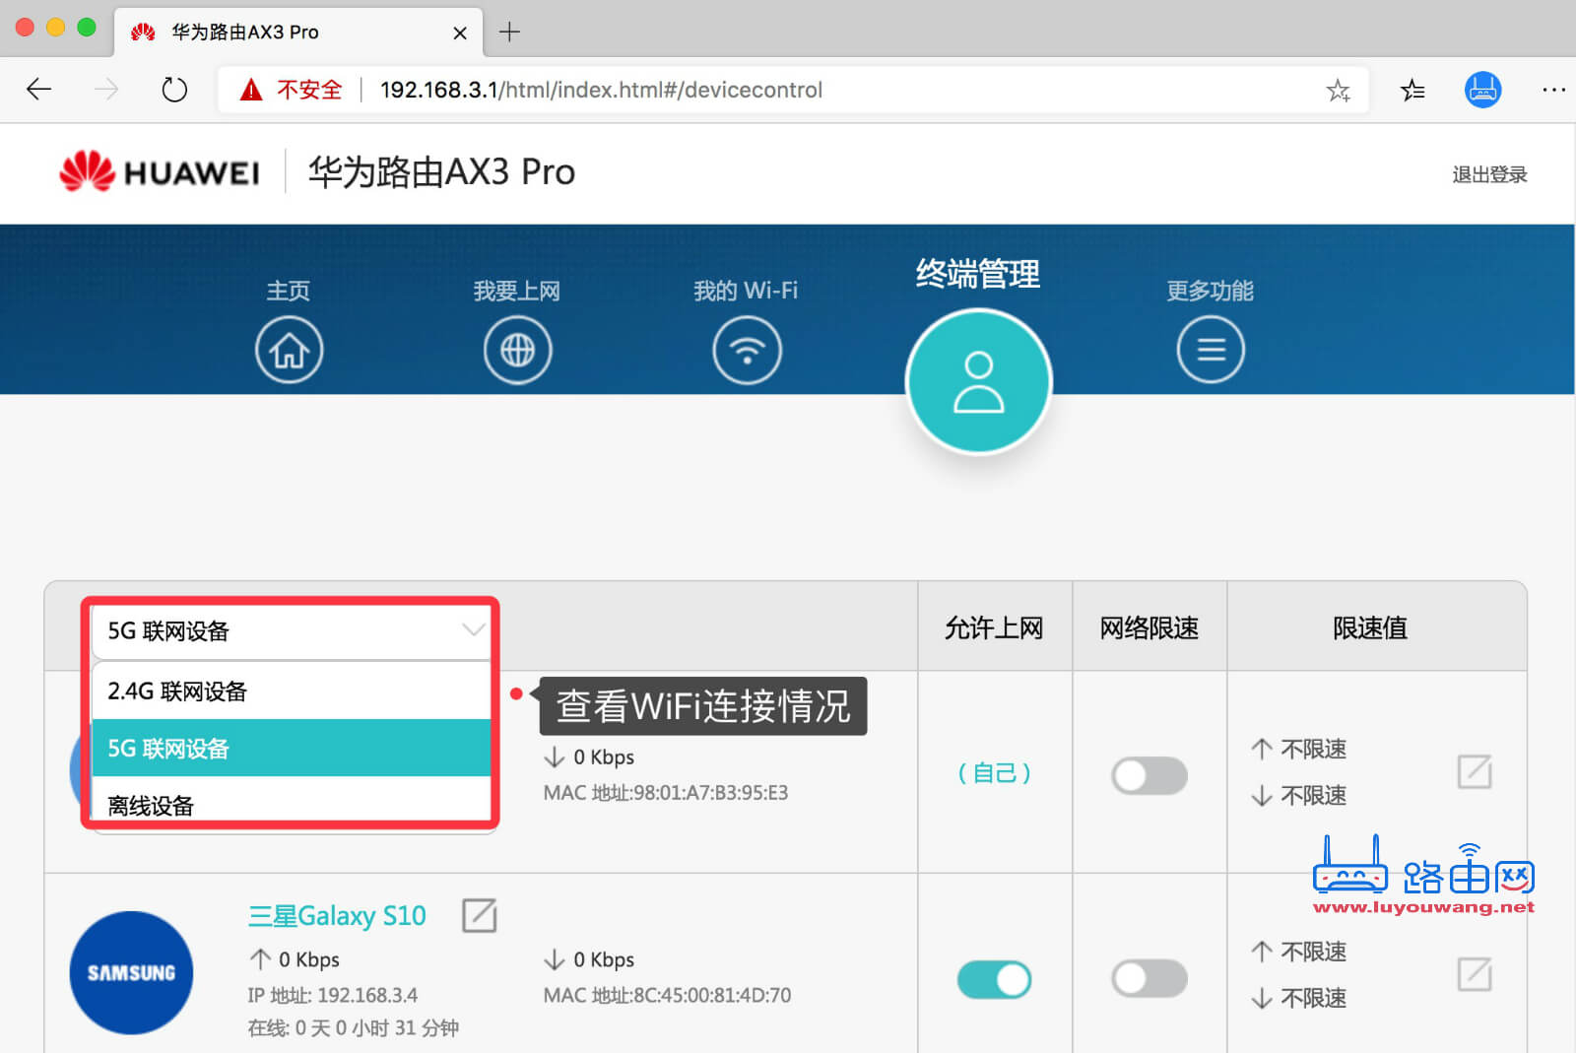Click the 我要上网 globe icon

(x=517, y=349)
